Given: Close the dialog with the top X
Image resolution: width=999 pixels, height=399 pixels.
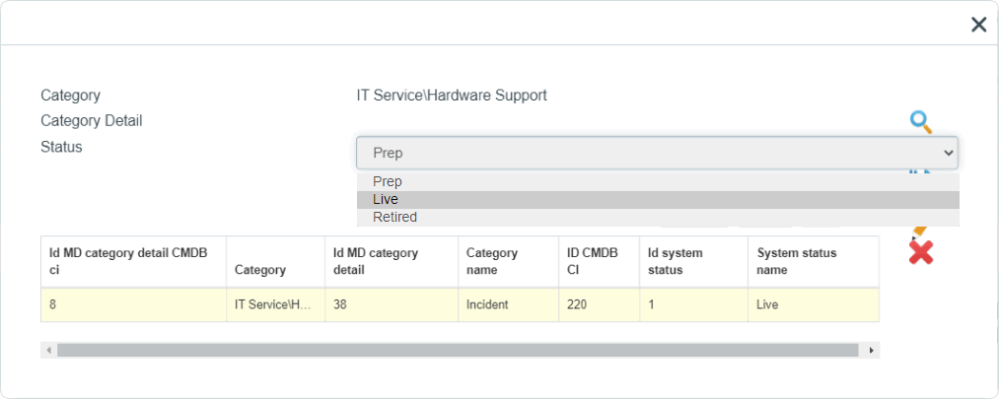Looking at the screenshot, I should 978,25.
